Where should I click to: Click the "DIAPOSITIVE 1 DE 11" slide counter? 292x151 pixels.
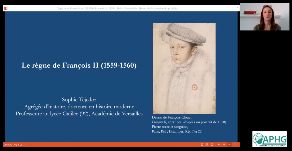pyautogui.click(x=15, y=145)
